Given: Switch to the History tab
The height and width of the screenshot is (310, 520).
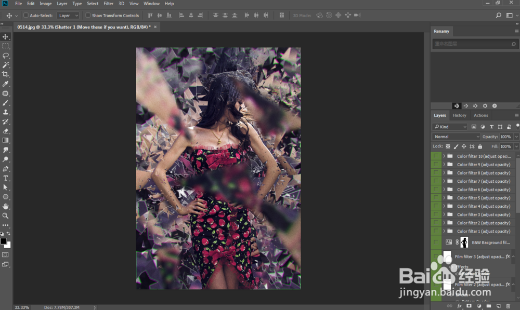Looking at the screenshot, I should coord(459,115).
